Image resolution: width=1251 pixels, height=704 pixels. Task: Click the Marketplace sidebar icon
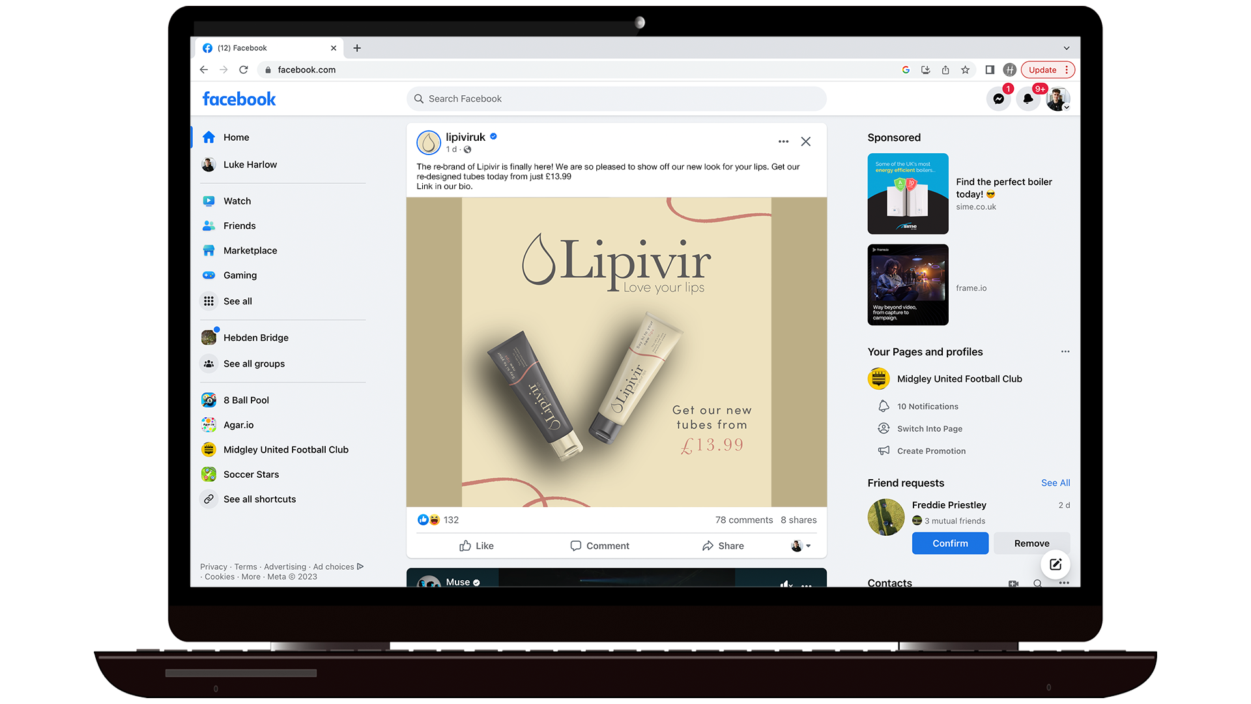tap(208, 250)
